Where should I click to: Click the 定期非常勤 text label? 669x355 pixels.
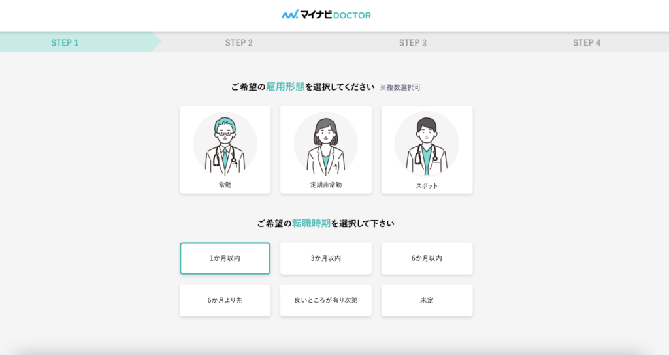click(325, 185)
